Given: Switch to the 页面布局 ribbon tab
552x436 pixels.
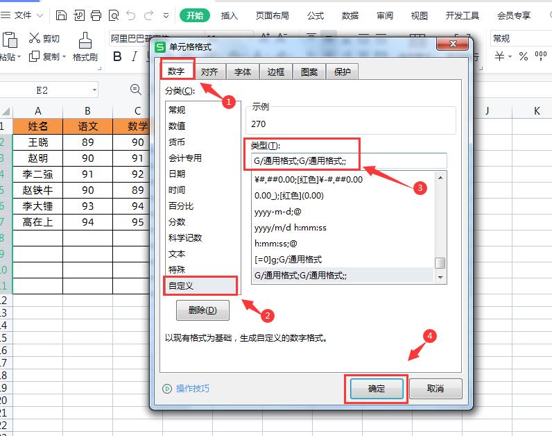Looking at the screenshot, I should click(x=272, y=15).
